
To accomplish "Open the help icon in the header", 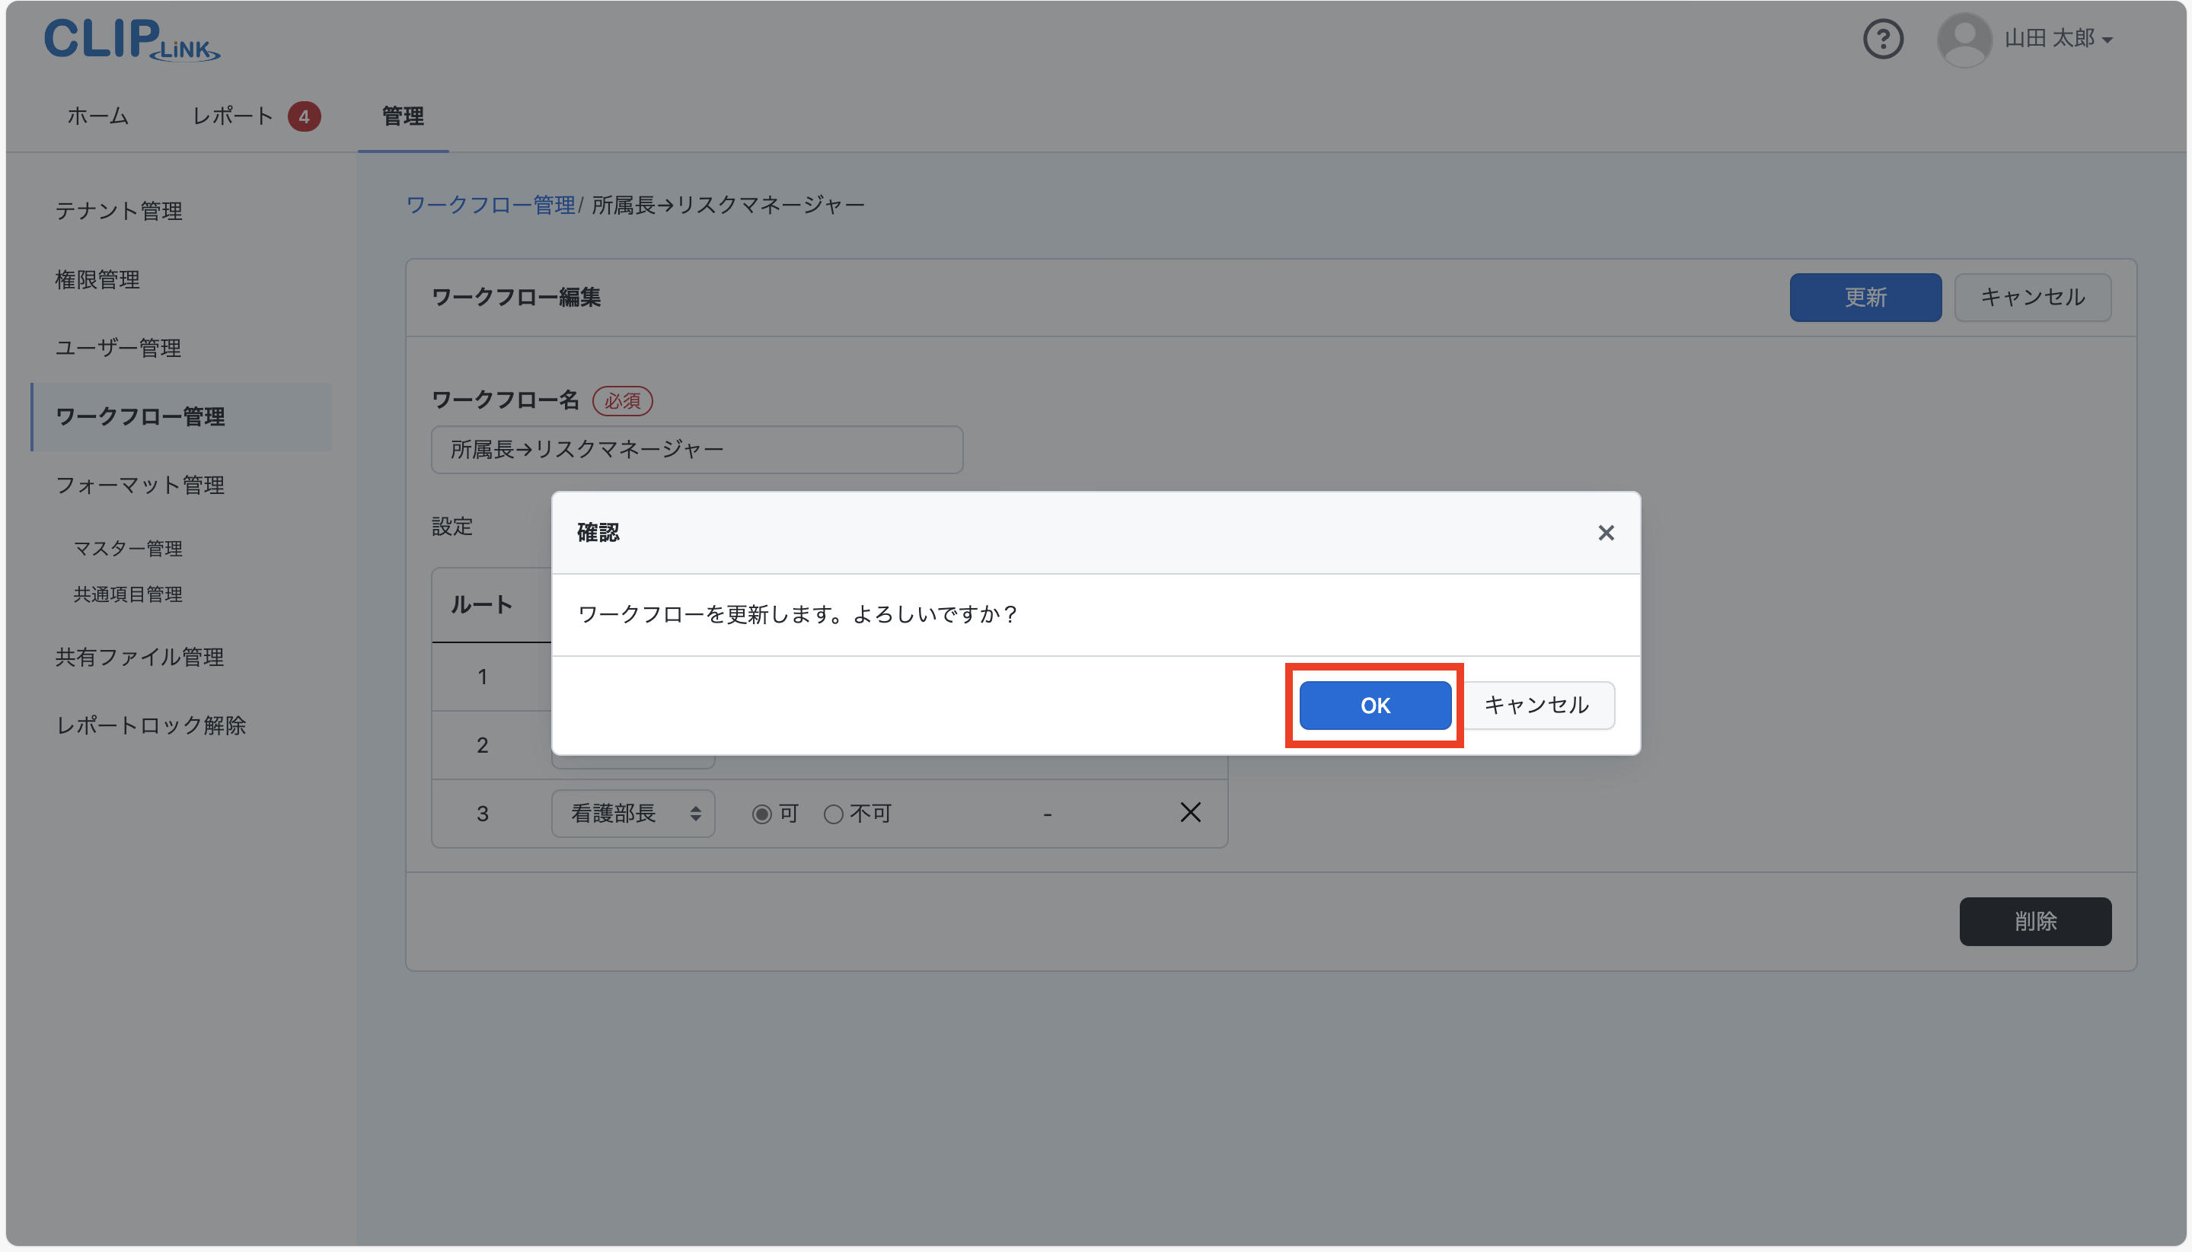I will pyautogui.click(x=1882, y=39).
